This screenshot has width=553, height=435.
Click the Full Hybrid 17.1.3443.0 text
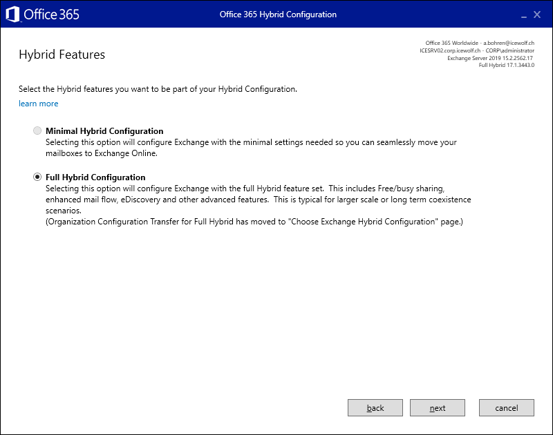point(507,65)
